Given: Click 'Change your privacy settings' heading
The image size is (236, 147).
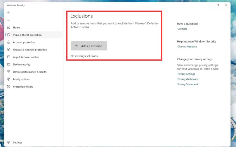Looking at the screenshot, I should click(x=195, y=59).
